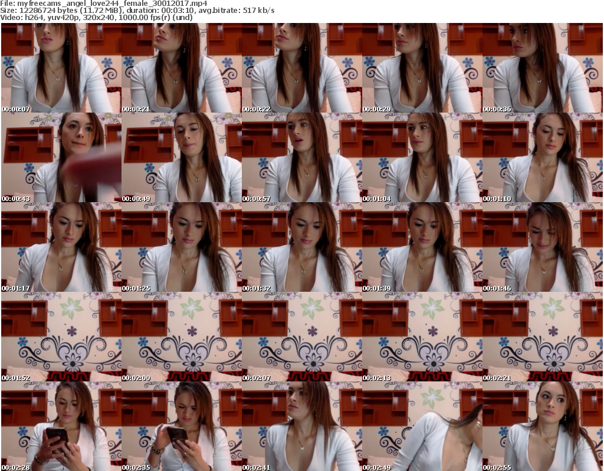Select the thumbnail frame stamped 00:00:36

pyautogui.click(x=543, y=68)
